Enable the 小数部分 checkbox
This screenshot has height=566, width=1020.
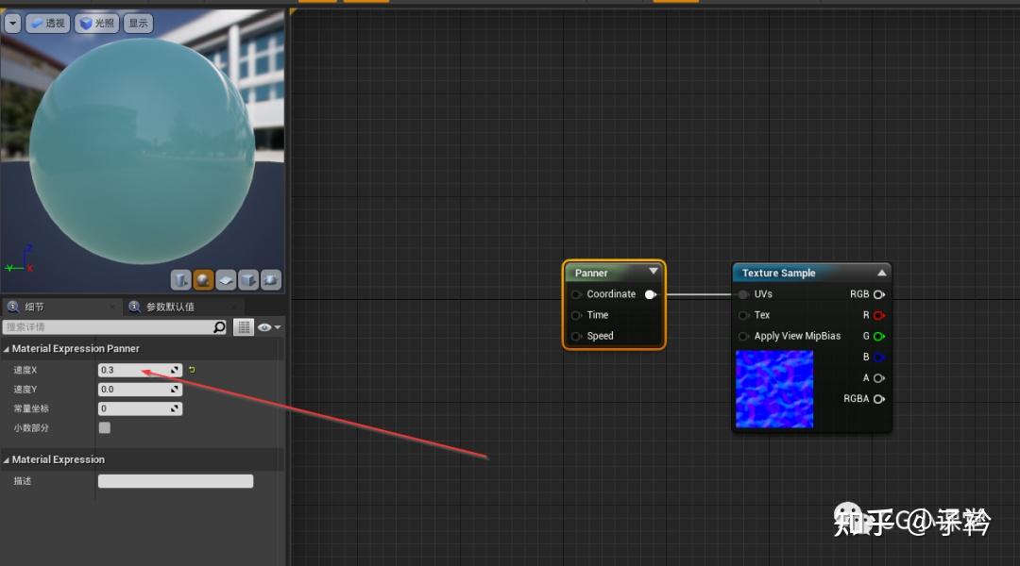pos(104,427)
